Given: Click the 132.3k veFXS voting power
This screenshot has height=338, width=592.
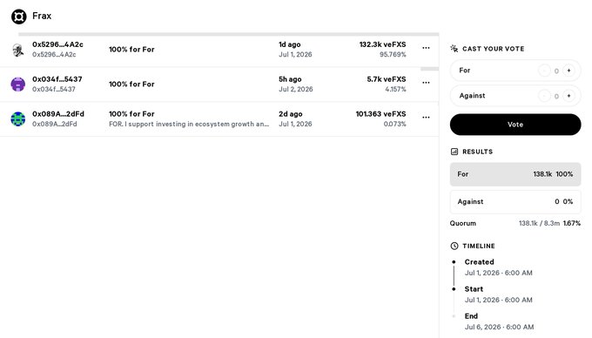Looking at the screenshot, I should point(382,44).
